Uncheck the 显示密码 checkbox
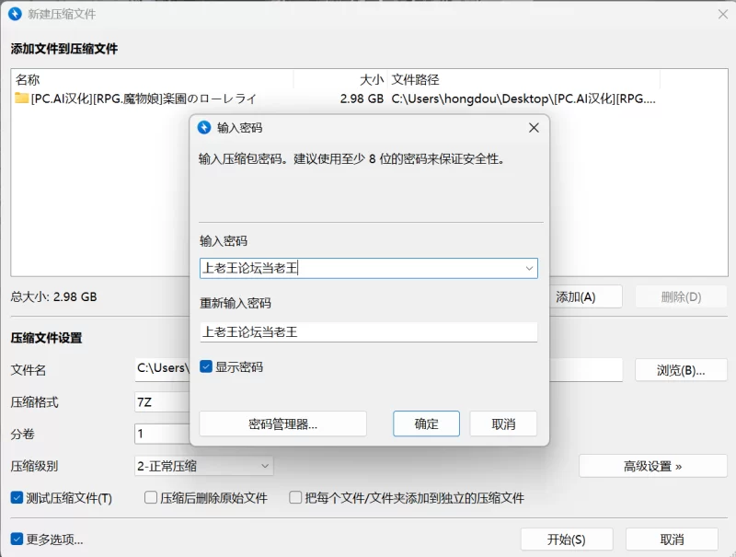 click(x=206, y=366)
